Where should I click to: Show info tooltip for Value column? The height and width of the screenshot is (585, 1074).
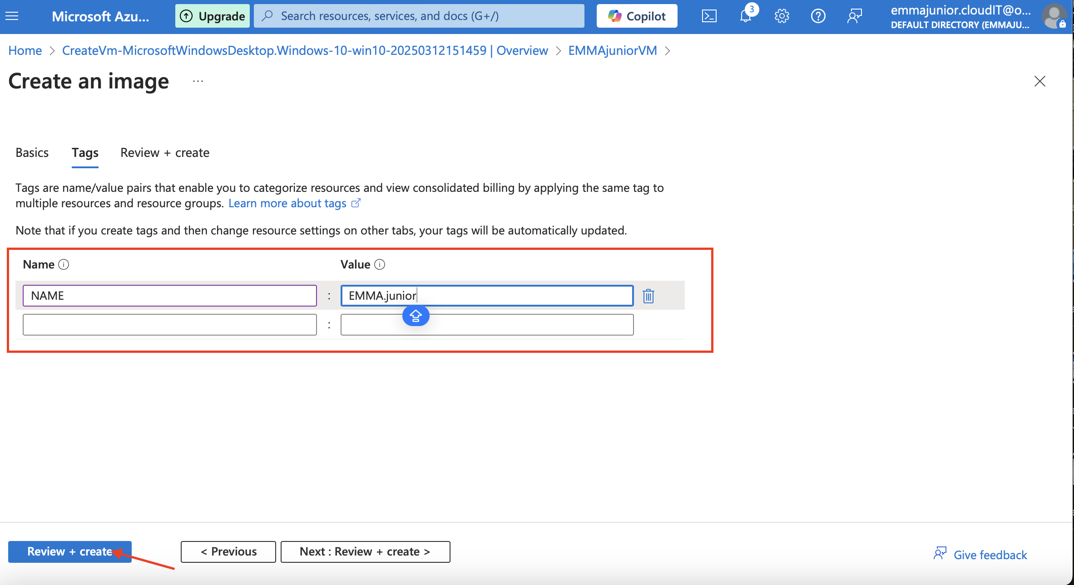pyautogui.click(x=380, y=264)
